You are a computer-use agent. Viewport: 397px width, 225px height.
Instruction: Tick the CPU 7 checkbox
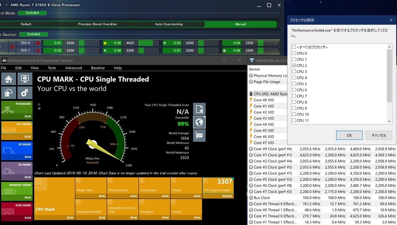[x=294, y=96]
